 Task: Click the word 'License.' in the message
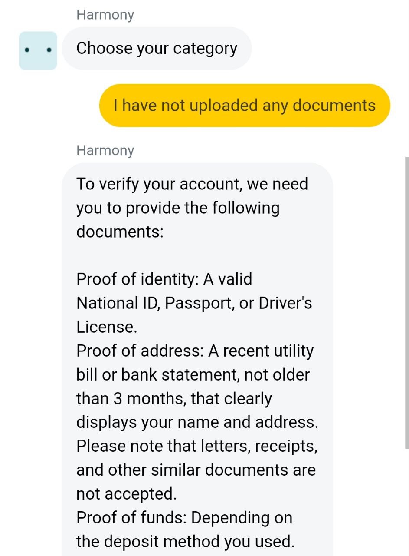[107, 327]
